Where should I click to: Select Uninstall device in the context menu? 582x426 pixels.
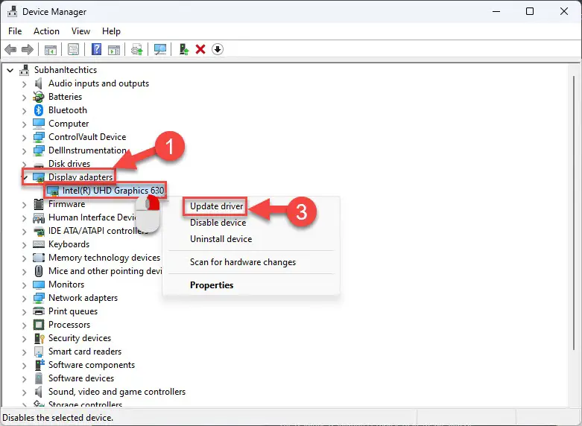[221, 239]
